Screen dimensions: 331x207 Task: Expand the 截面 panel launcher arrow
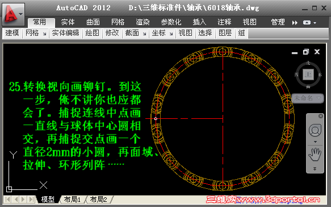[x=144, y=34]
